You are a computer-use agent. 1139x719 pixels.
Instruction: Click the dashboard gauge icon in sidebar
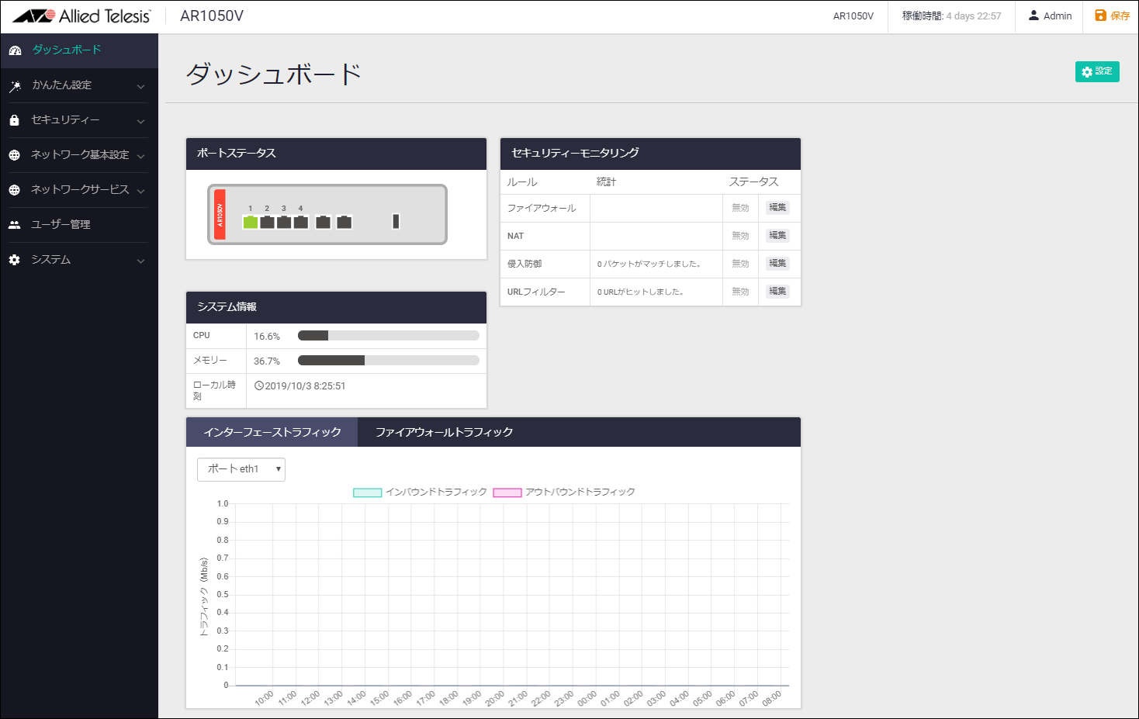pos(15,50)
